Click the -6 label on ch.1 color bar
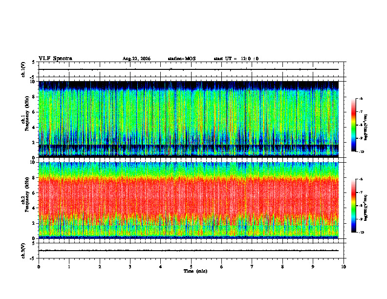387x299 pixels. click(361, 99)
